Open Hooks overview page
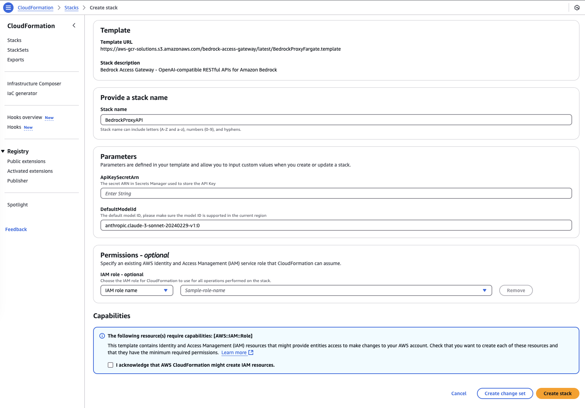The image size is (585, 408). point(25,117)
